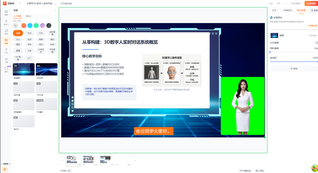Click the undo arrow icon

pyautogui.click(x=279, y=4)
